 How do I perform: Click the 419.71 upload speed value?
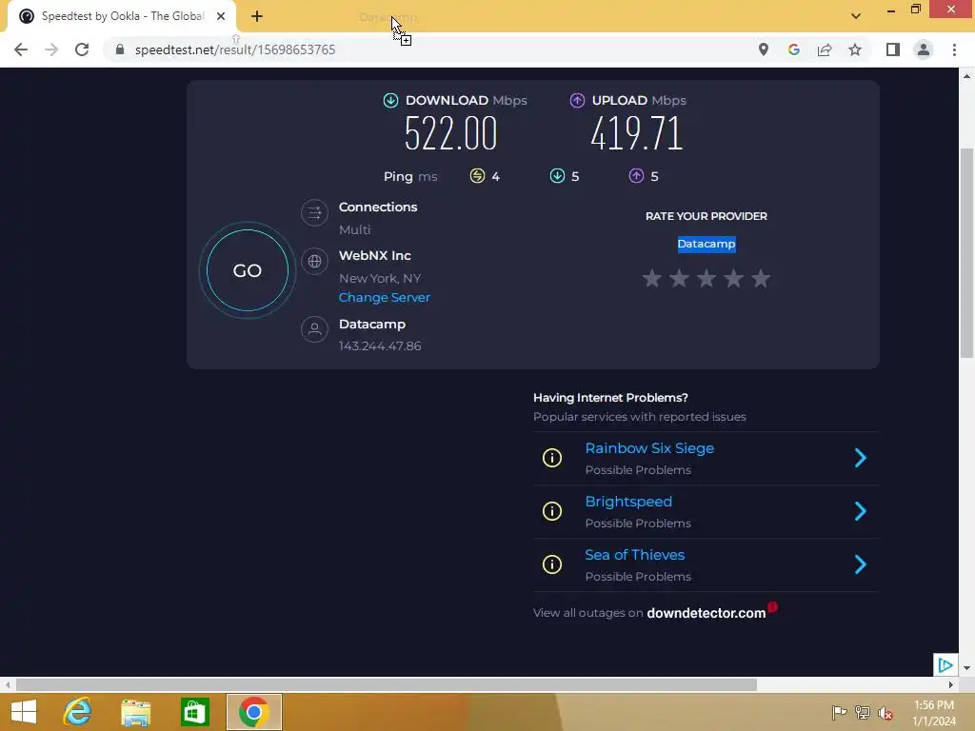637,133
